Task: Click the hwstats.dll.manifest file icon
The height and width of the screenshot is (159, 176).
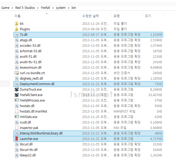Action: pos(17,111)
